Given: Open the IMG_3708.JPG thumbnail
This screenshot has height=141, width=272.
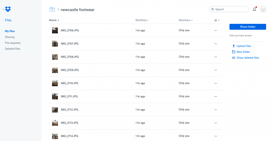Looking at the screenshot, I should click(55, 57).
